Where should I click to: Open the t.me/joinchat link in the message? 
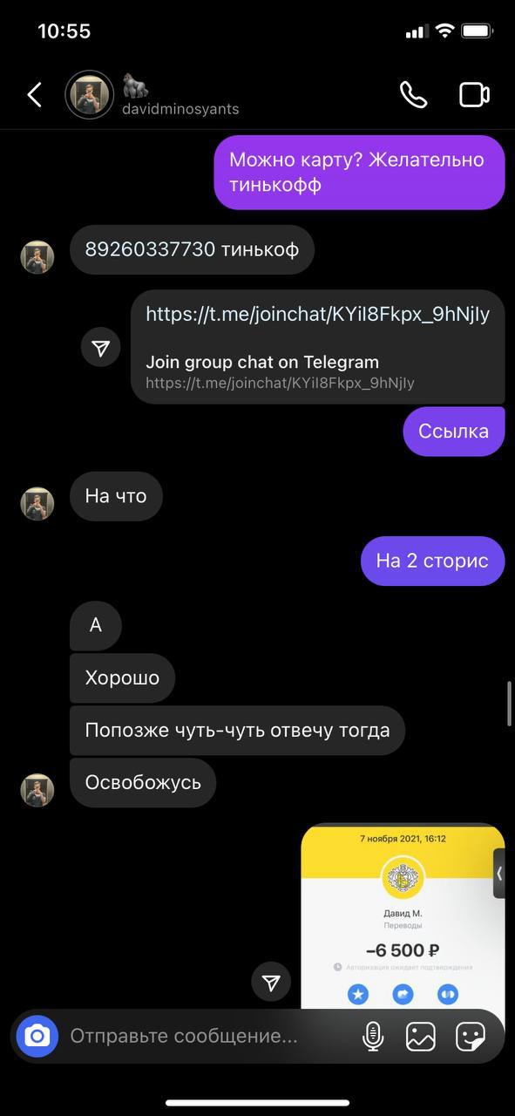point(317,315)
